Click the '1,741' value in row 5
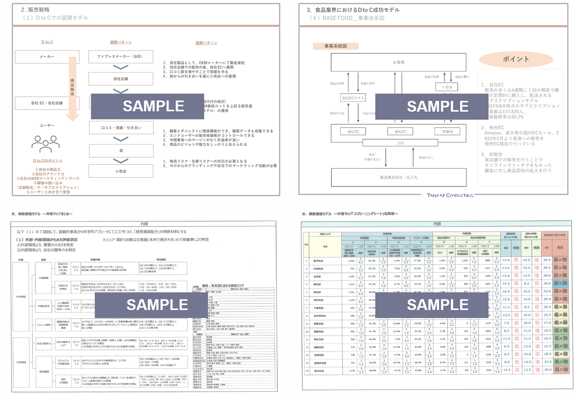Viewport: 576px width, 394px height. tap(352, 292)
